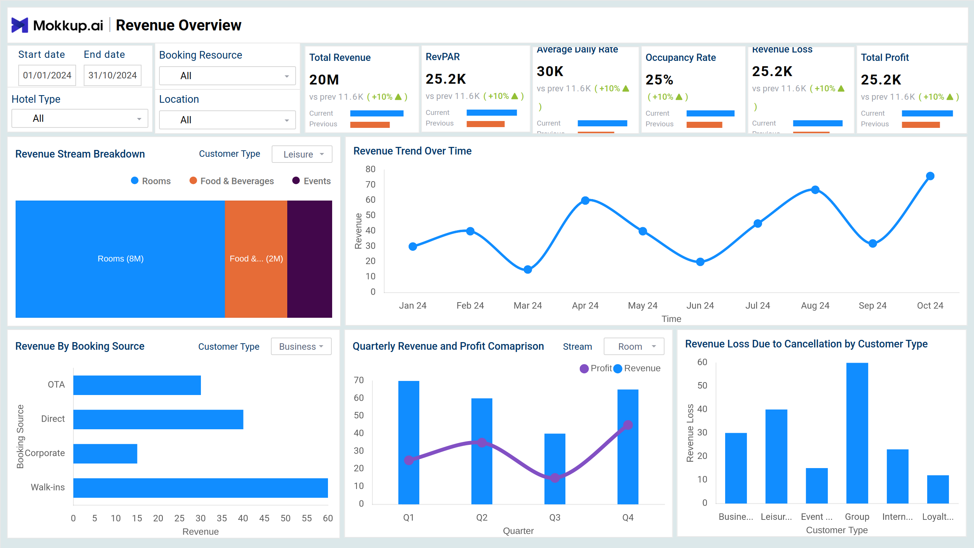Click the Q1 revenue bar

409,443
